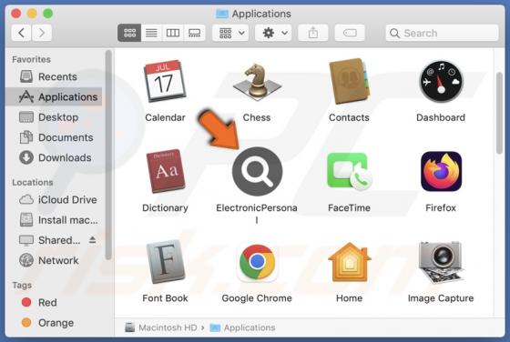Screen dimensions: 510x342
Task: Click the Image Capture name label
Action: click(x=441, y=297)
